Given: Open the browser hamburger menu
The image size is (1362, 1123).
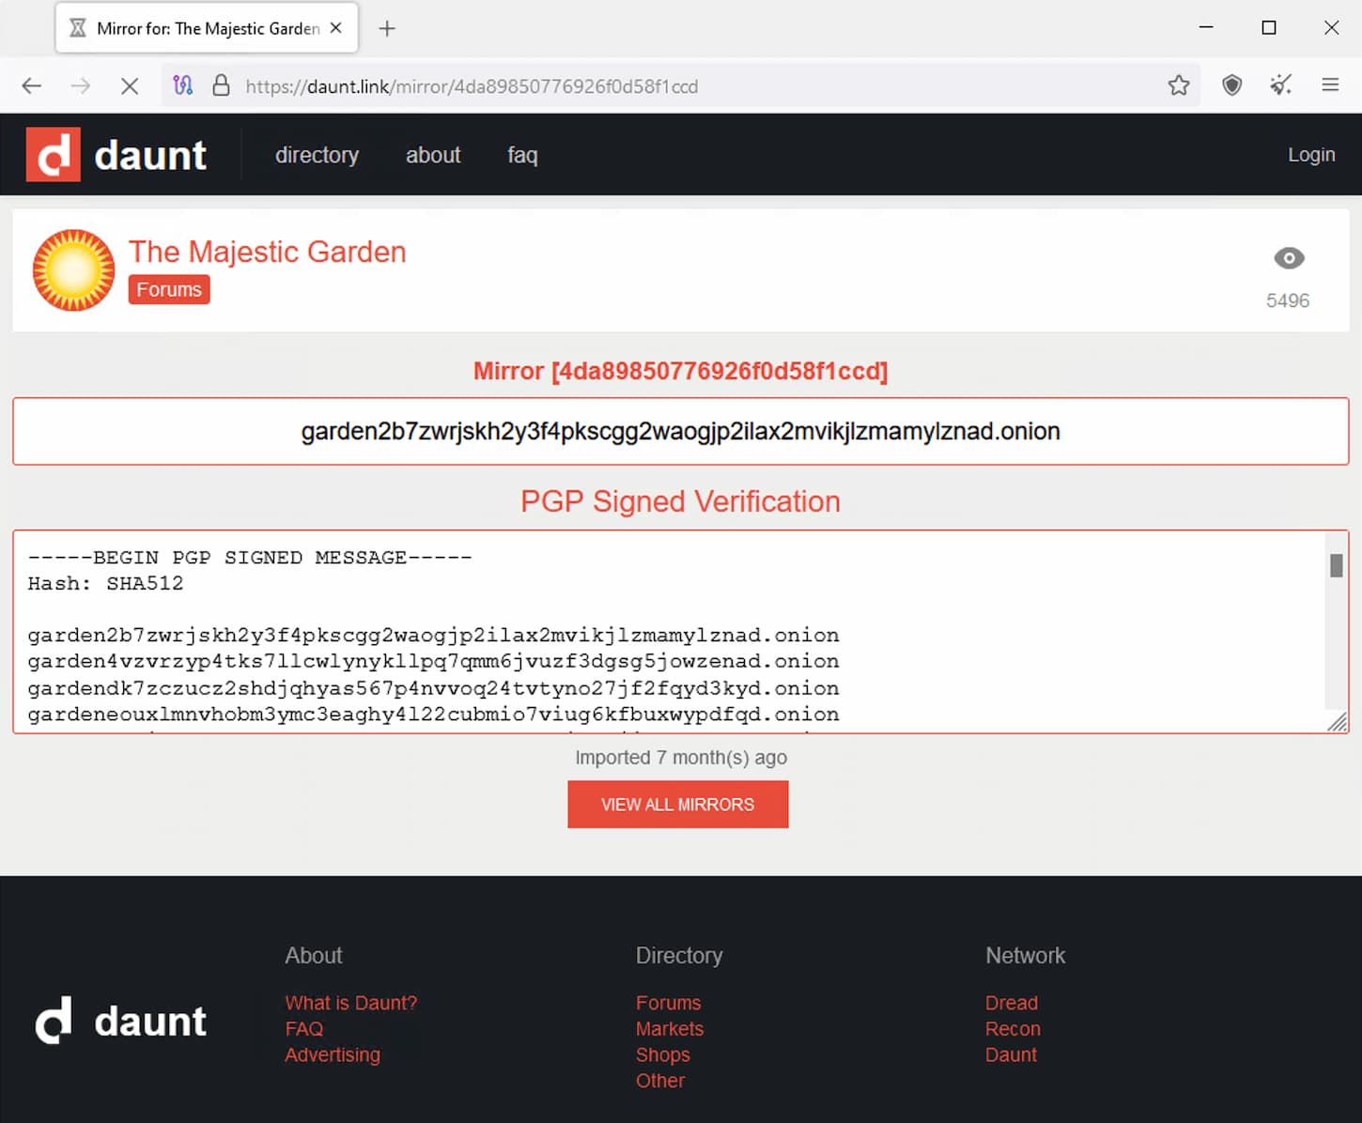Looking at the screenshot, I should [1330, 85].
